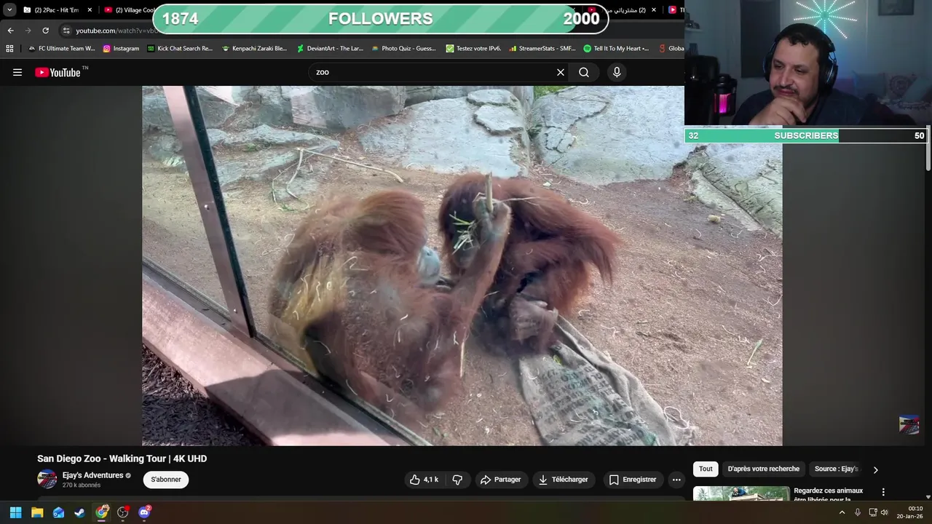Show hidden system tray icons
Viewport: 932px width, 524px height.
(842, 512)
